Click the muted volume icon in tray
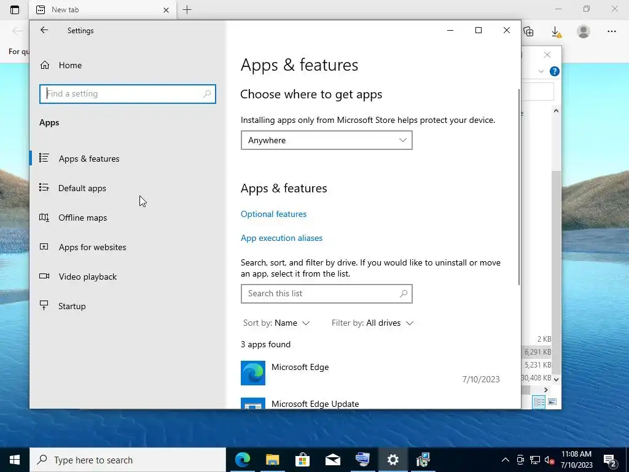This screenshot has width=629, height=472. tap(550, 460)
